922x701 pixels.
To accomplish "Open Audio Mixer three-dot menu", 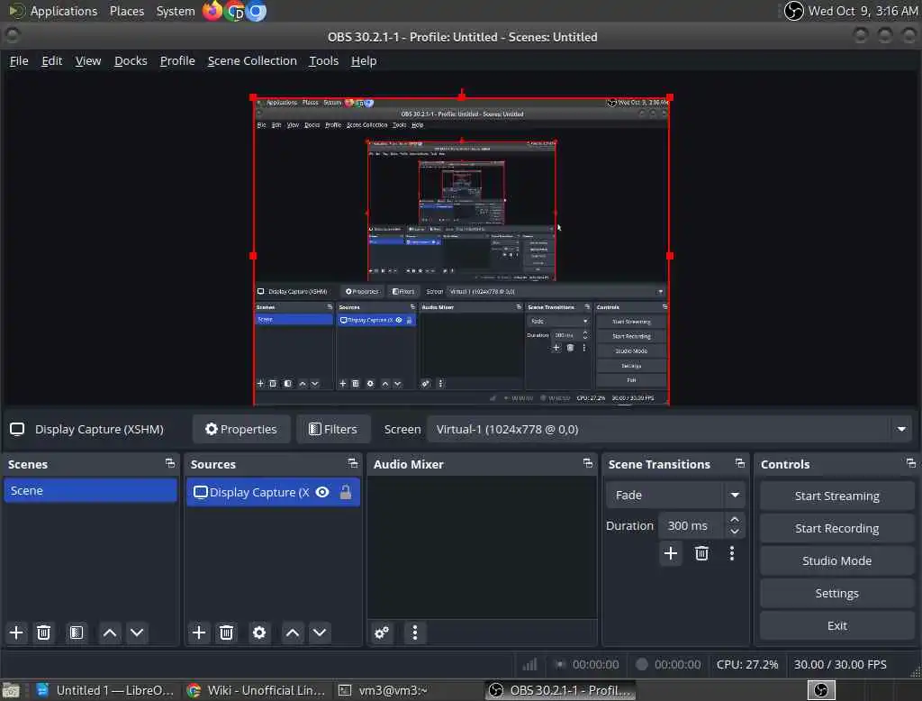I will 415,633.
